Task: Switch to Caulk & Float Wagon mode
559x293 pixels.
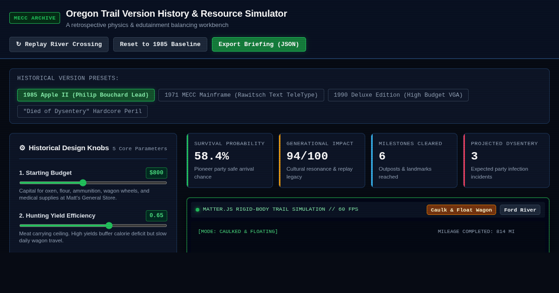Action: [461, 210]
